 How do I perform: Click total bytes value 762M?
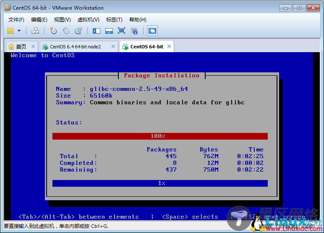pos(211,156)
